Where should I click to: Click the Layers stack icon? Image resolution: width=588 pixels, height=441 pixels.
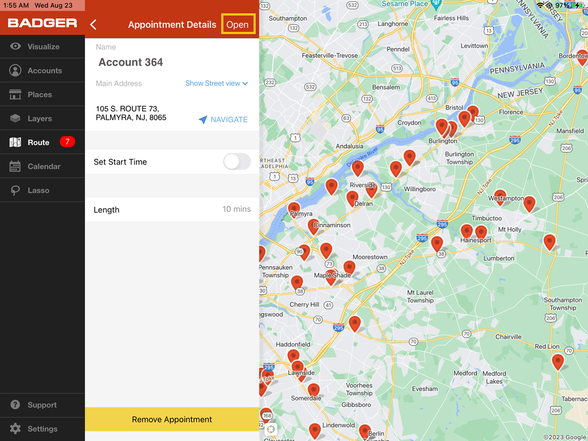pyautogui.click(x=15, y=118)
